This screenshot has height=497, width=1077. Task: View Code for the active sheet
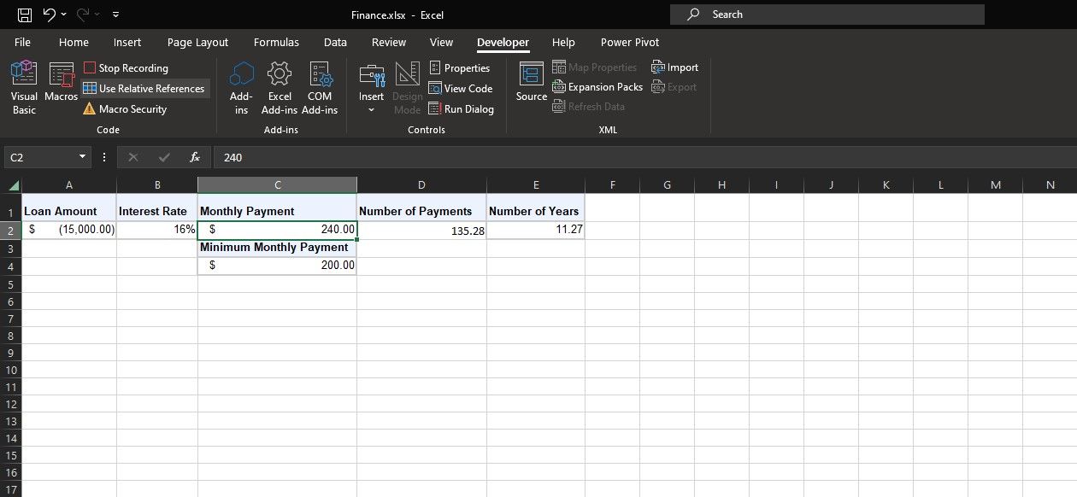coord(462,88)
